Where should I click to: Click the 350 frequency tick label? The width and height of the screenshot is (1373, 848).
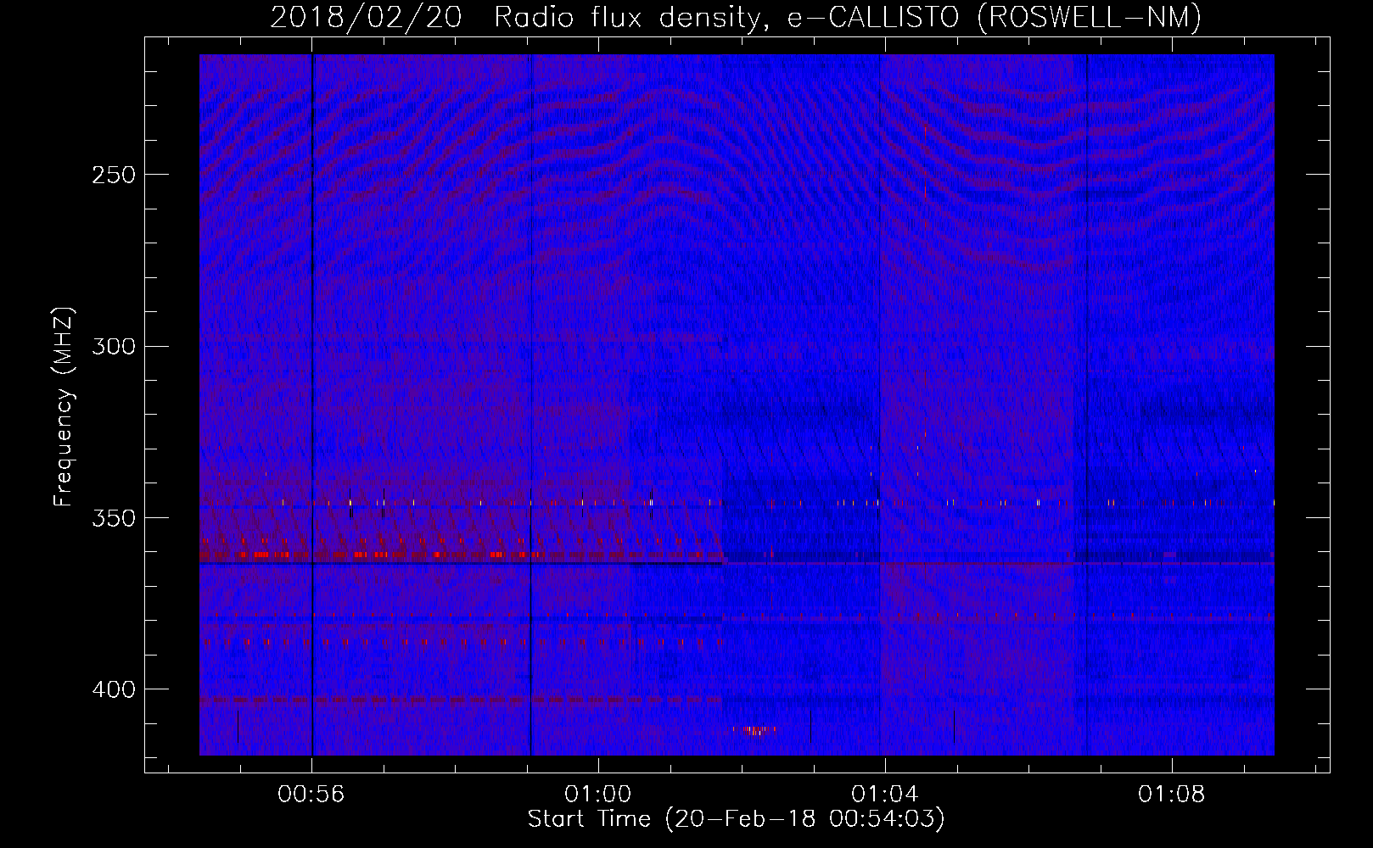coord(114,518)
